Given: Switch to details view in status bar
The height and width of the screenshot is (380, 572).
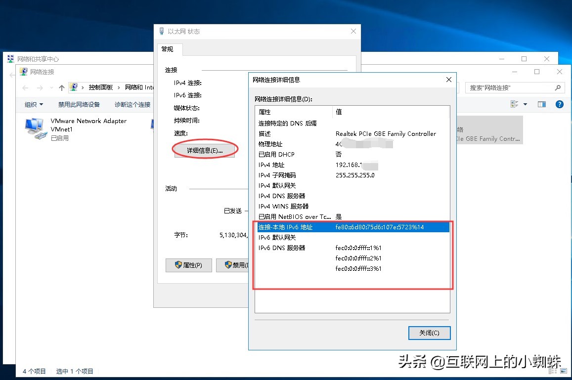Looking at the screenshot, I should click(x=552, y=371).
